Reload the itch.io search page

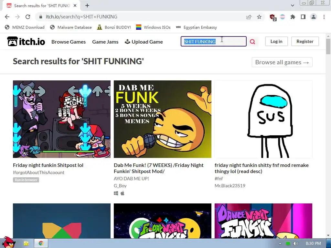[28, 17]
